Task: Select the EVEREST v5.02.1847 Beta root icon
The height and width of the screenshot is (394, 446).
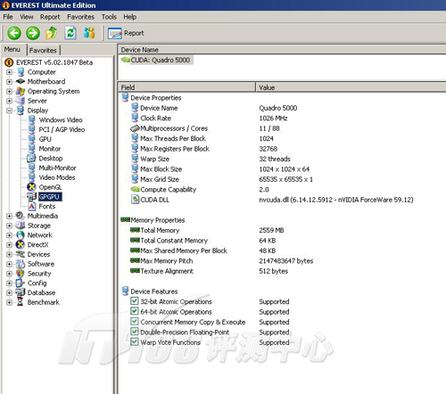Action: [x=9, y=62]
